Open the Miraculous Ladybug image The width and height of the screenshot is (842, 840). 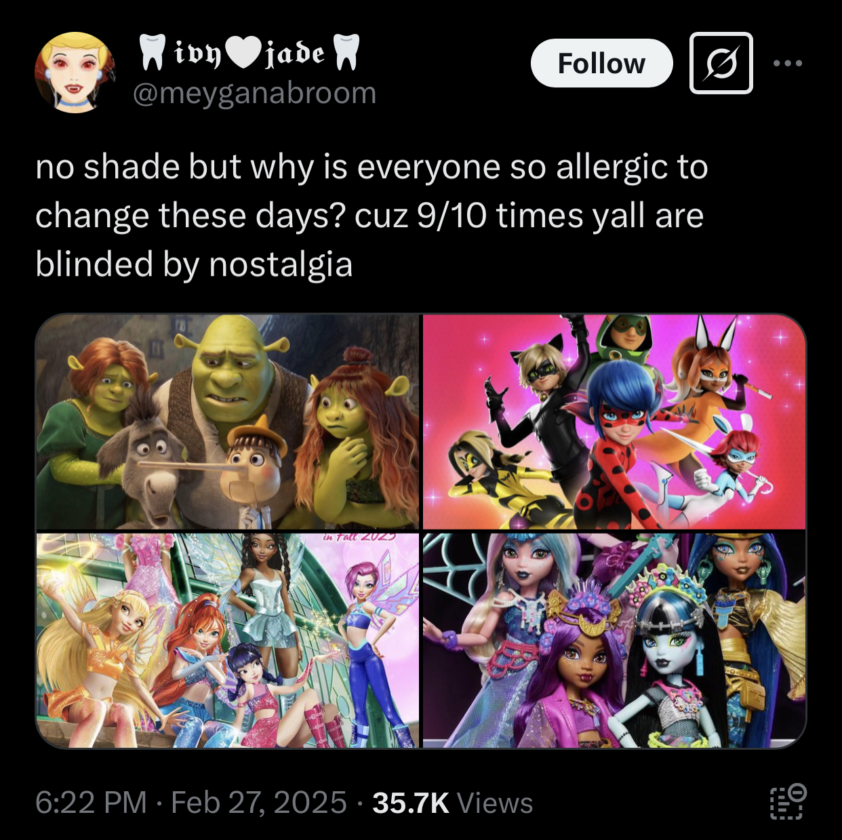pyautogui.click(x=614, y=421)
